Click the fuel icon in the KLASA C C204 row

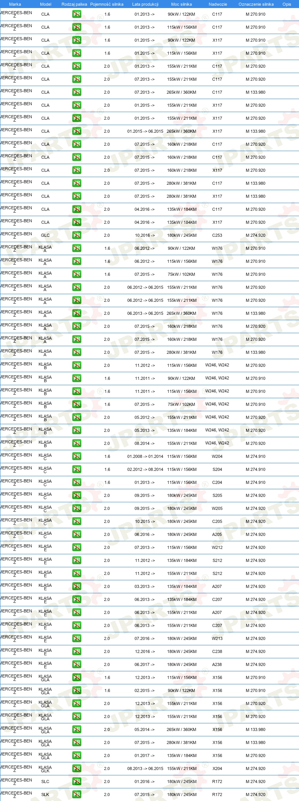click(76, 482)
